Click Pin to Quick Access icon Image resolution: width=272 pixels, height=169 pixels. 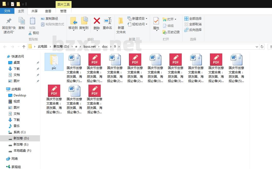(x=9, y=21)
